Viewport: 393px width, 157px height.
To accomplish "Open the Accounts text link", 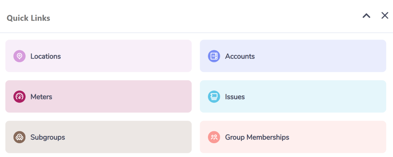I will pyautogui.click(x=240, y=56).
